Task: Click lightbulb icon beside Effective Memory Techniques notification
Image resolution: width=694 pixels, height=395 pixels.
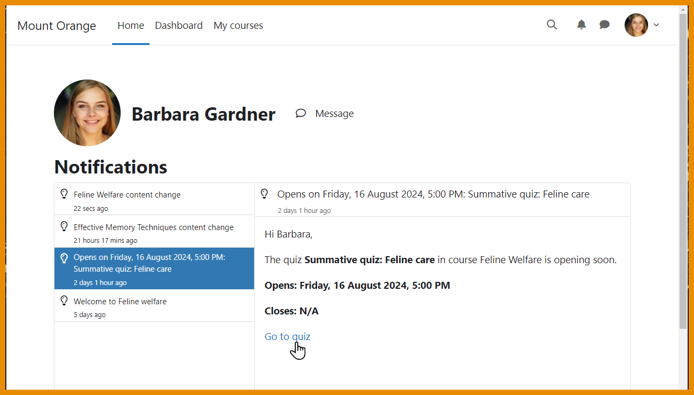Action: [64, 226]
